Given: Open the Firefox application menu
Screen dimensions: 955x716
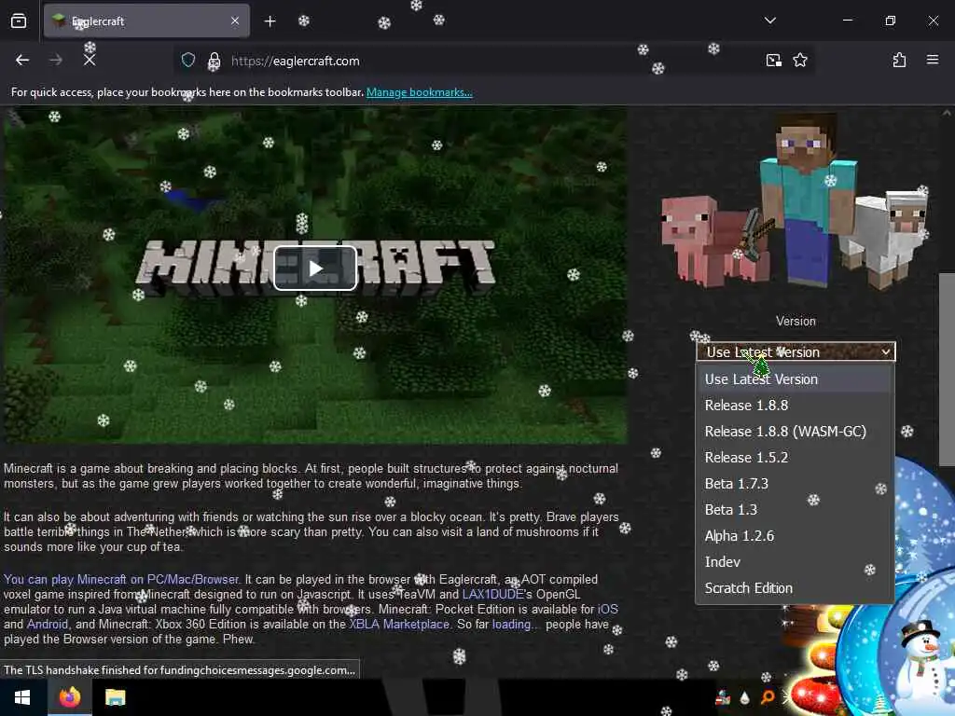Looking at the screenshot, I should coord(932,61).
